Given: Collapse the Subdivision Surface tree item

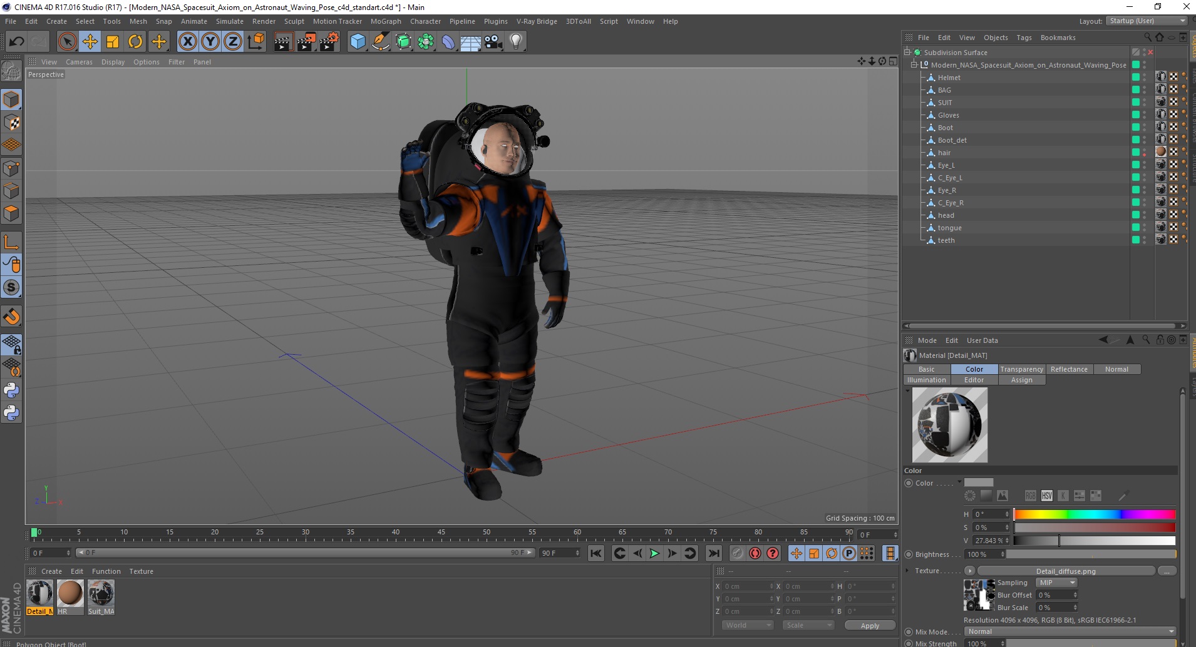Looking at the screenshot, I should [x=907, y=52].
